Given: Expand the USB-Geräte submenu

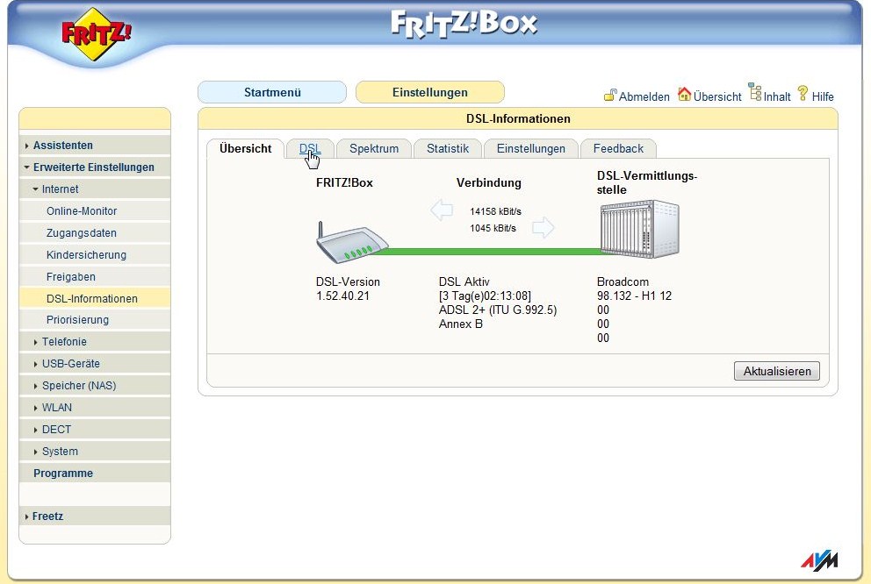Looking at the screenshot, I should 95,364.
